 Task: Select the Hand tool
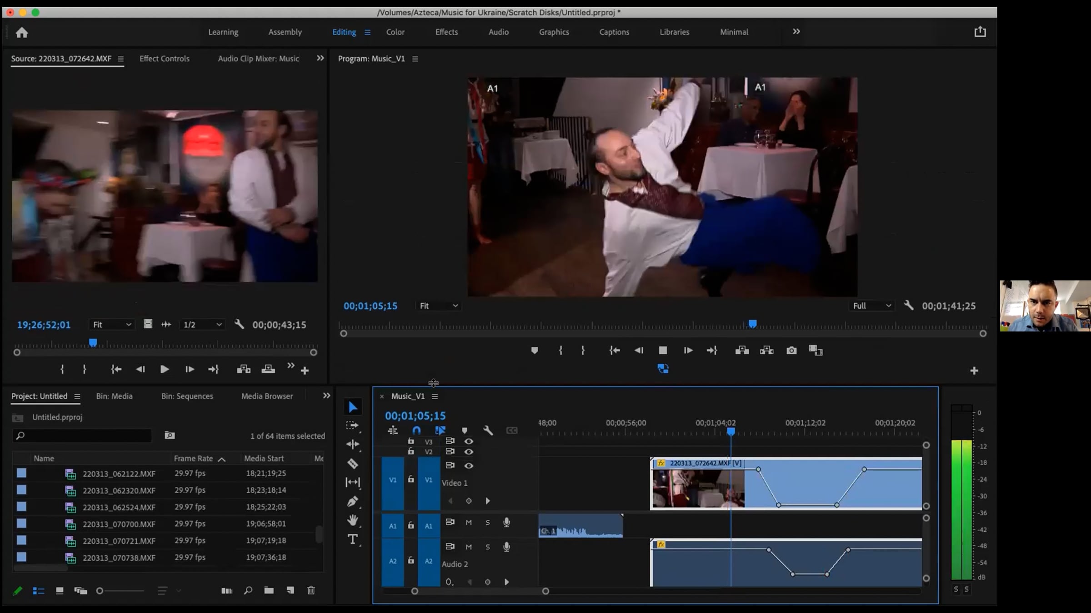click(x=353, y=520)
